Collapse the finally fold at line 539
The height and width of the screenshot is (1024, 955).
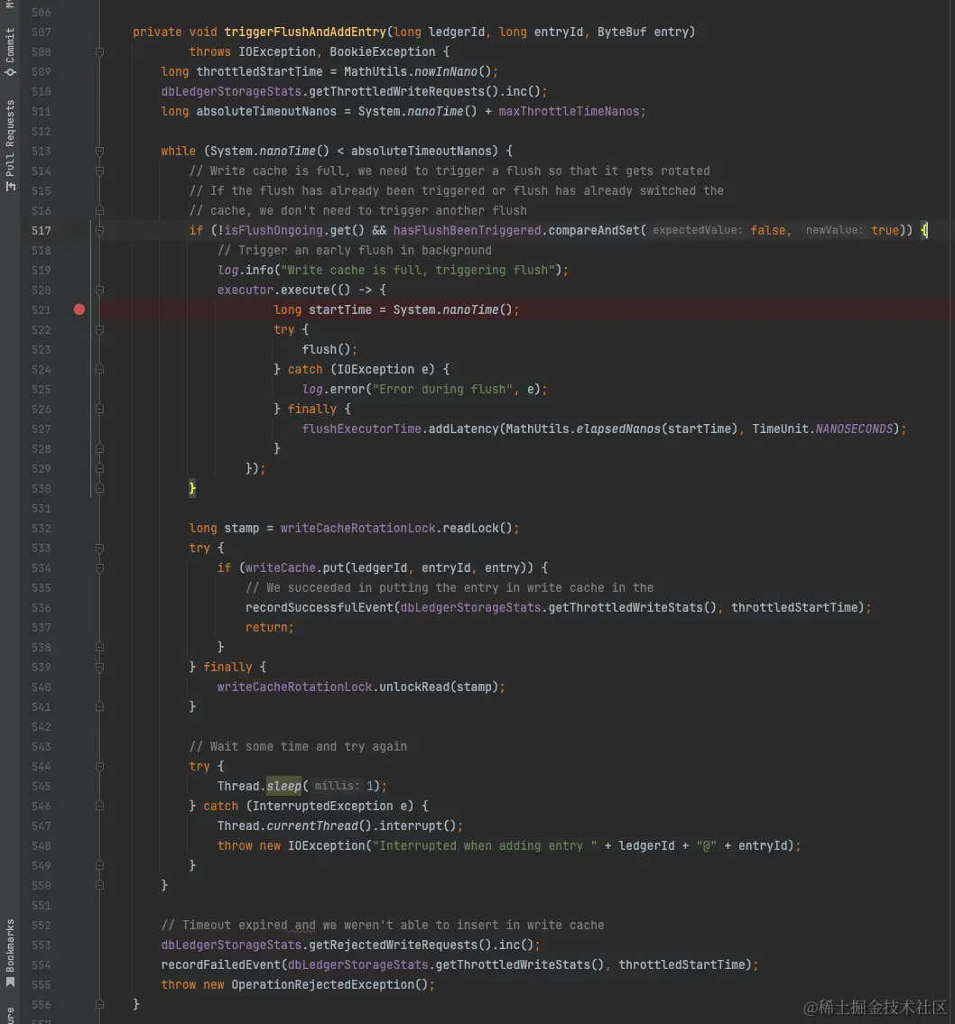point(99,668)
